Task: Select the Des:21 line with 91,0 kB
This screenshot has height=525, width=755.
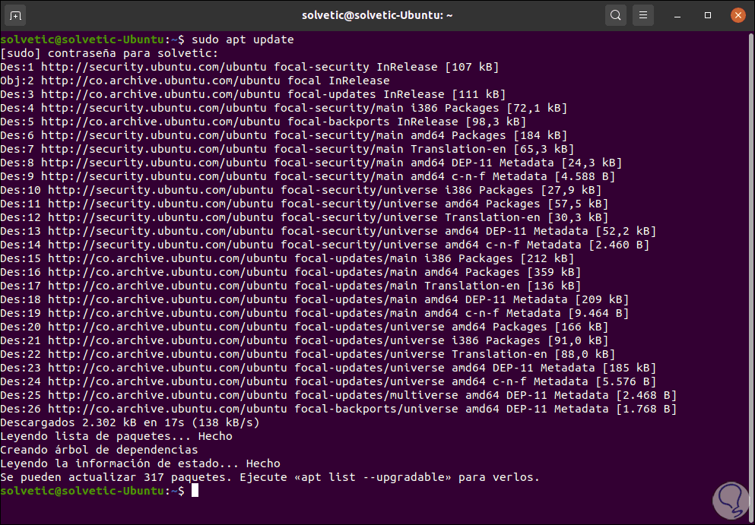Action: tap(304, 340)
